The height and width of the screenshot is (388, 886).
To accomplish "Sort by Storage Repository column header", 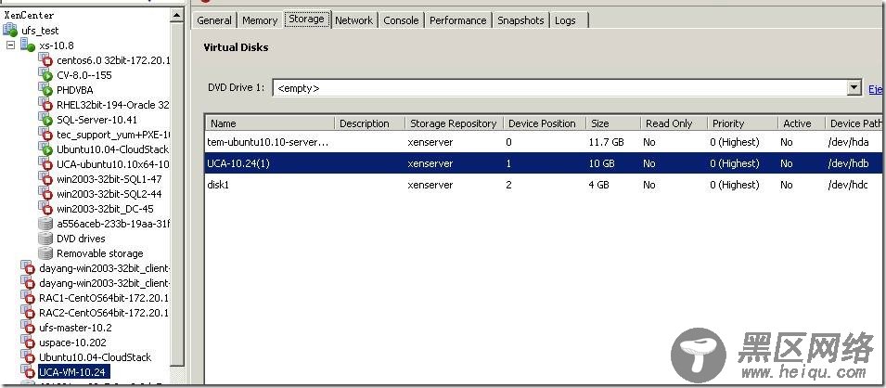I will click(455, 123).
